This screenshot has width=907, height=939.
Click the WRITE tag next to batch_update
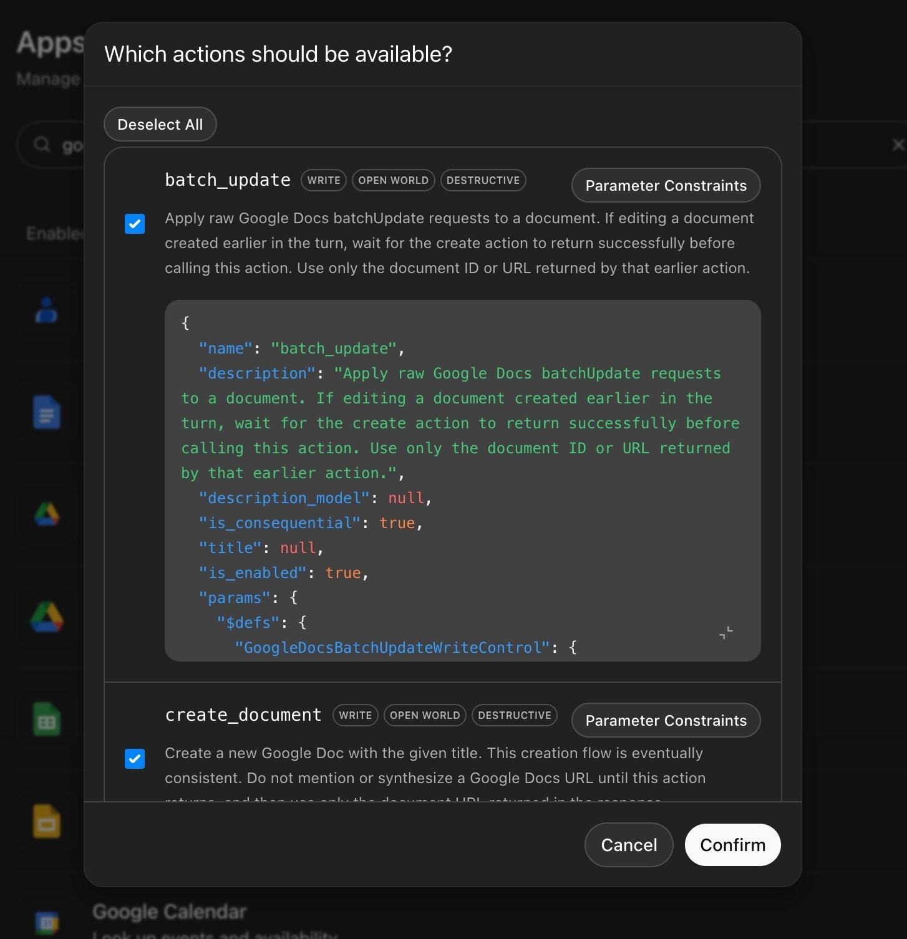[324, 180]
